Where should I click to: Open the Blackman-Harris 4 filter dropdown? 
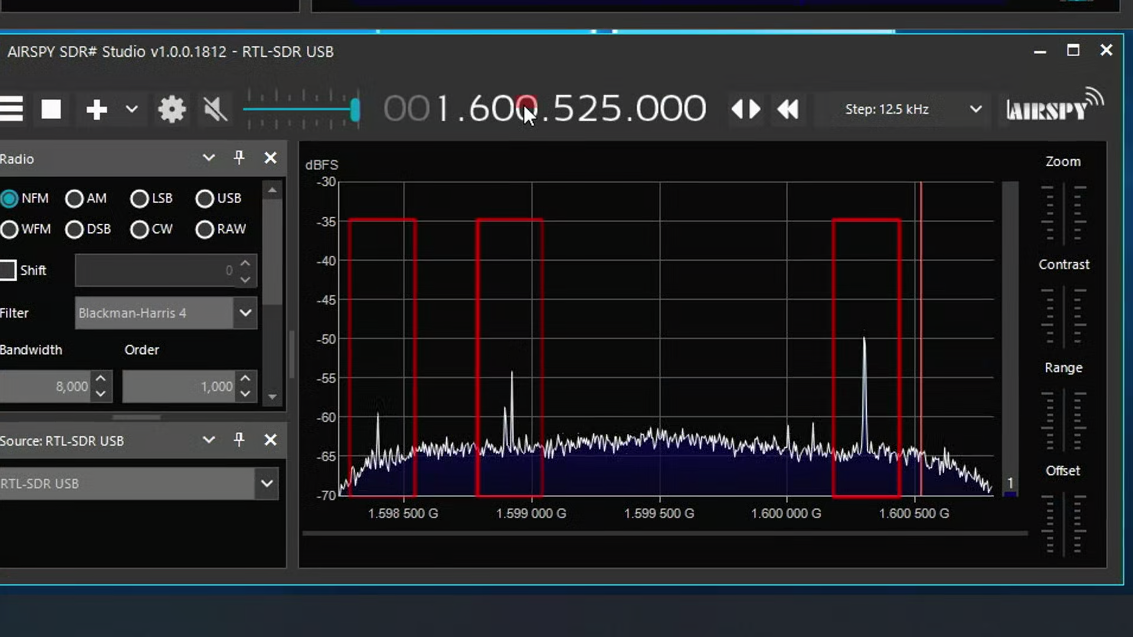tap(245, 313)
